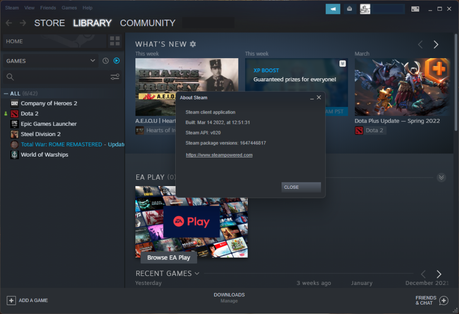Click the Company of Heroes 2 icon
This screenshot has height=314, width=459.
14,103
